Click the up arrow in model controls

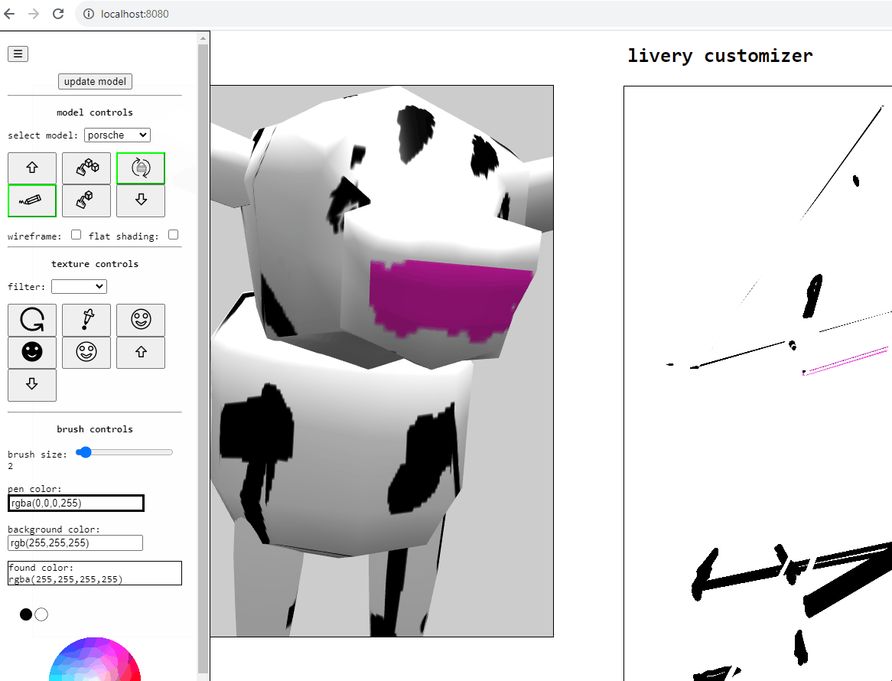32,168
